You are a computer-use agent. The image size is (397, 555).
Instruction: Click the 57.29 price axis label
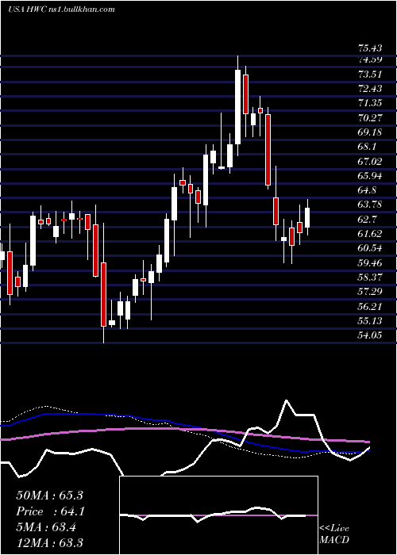pos(370,292)
